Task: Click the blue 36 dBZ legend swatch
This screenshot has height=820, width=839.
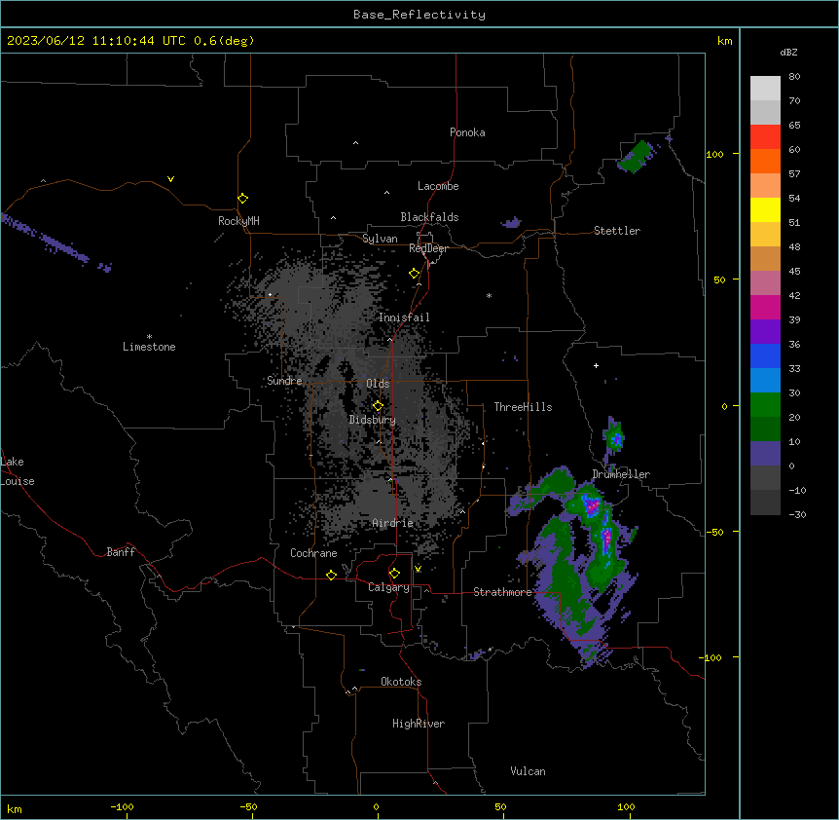Action: pyautogui.click(x=765, y=355)
